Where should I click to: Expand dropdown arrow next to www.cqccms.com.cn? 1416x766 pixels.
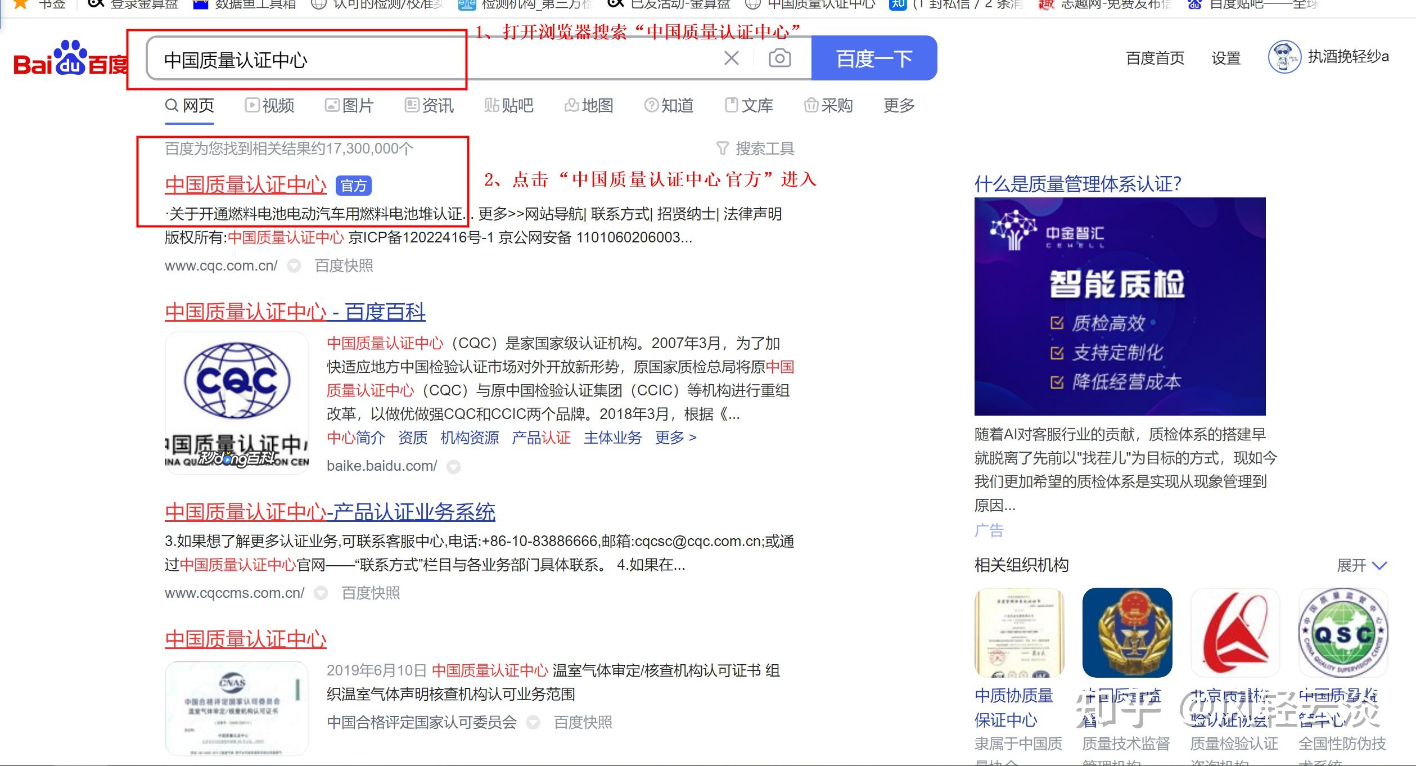point(321,593)
